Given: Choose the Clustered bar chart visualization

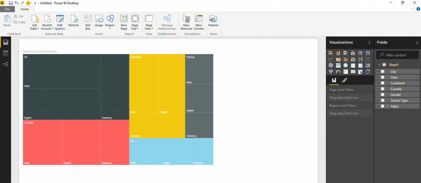Looking at the screenshot, I should (x=345, y=53).
